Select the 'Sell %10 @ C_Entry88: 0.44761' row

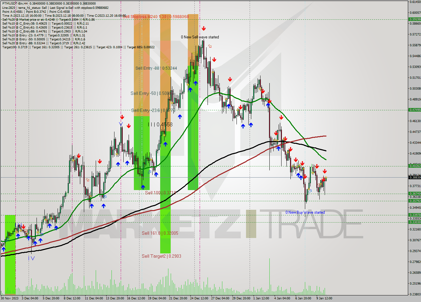tap(44, 31)
